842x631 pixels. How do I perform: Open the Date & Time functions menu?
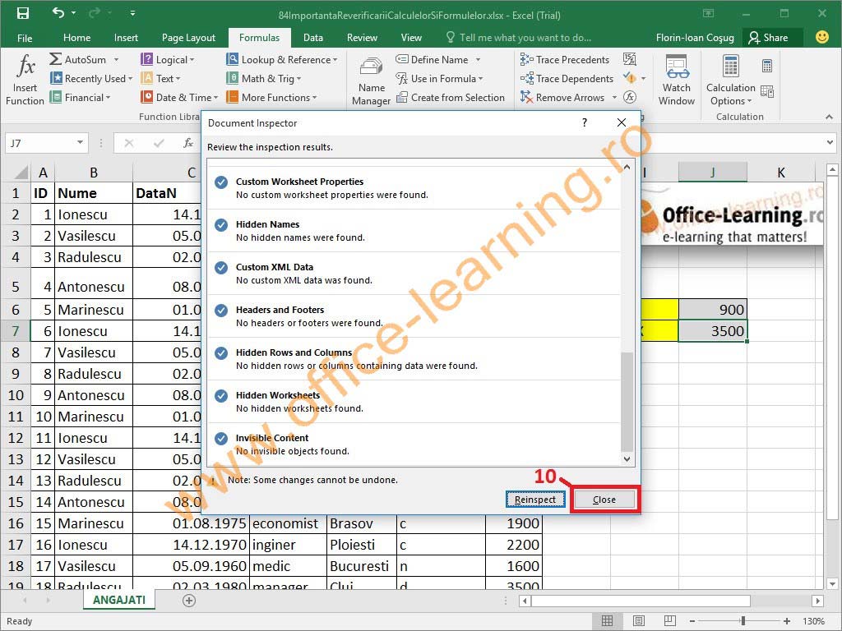[x=179, y=98]
